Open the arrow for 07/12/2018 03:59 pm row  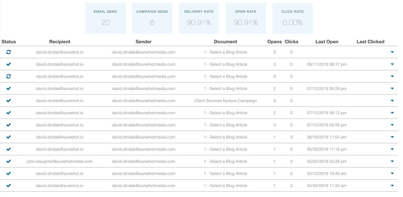click(x=392, y=125)
